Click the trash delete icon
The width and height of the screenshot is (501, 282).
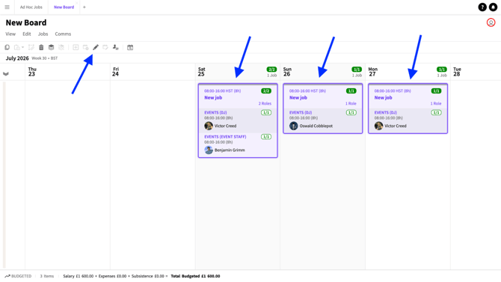tap(41, 47)
